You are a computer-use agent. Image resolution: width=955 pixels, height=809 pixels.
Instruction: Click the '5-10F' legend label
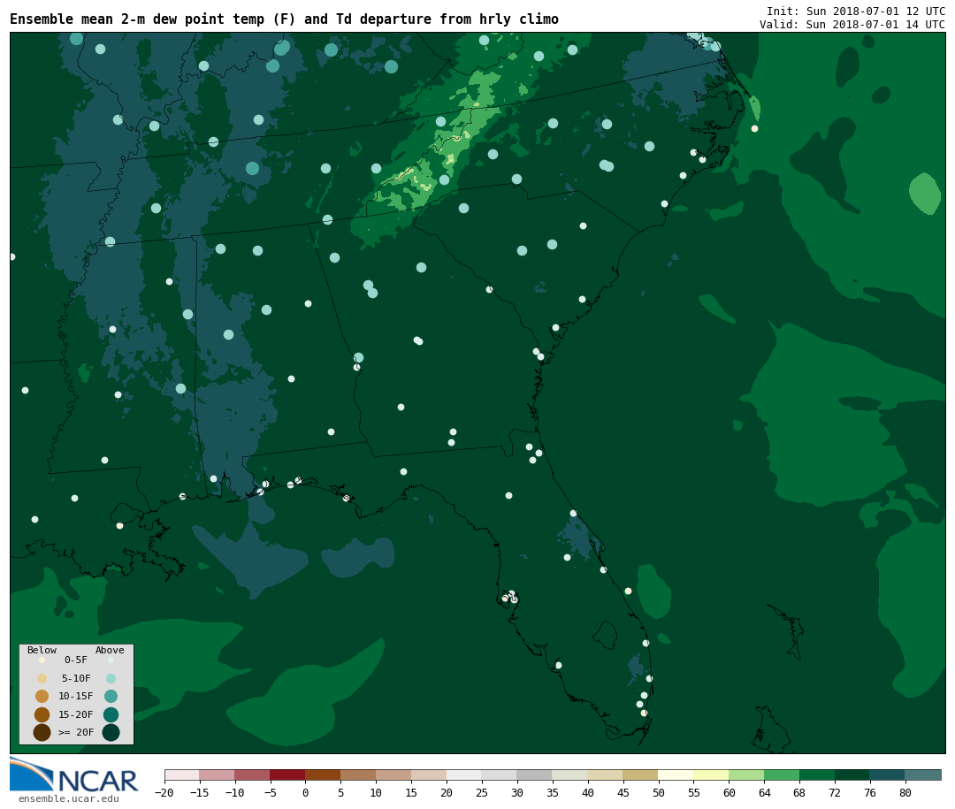75,678
